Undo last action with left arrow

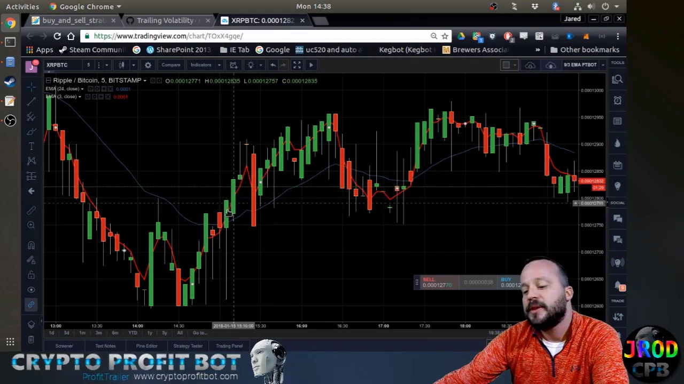(x=273, y=65)
